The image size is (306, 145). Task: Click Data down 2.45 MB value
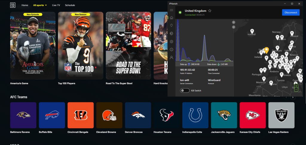(224, 64)
